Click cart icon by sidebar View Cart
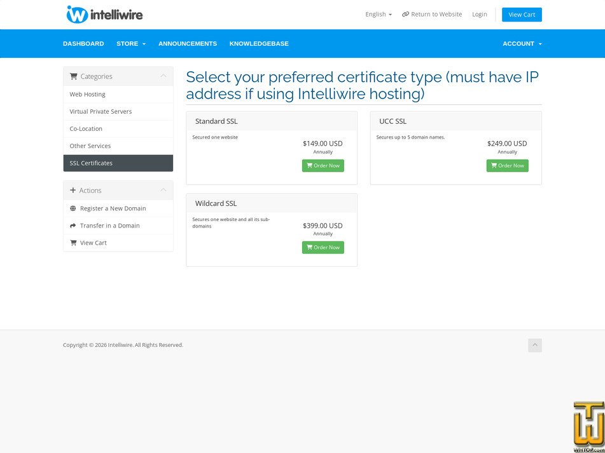The image size is (605, 453). tap(73, 243)
